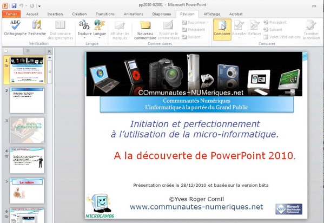Image resolution: width=324 pixels, height=223 pixels.
Task: Open the Recherche research tool
Action: pyautogui.click(x=37, y=28)
